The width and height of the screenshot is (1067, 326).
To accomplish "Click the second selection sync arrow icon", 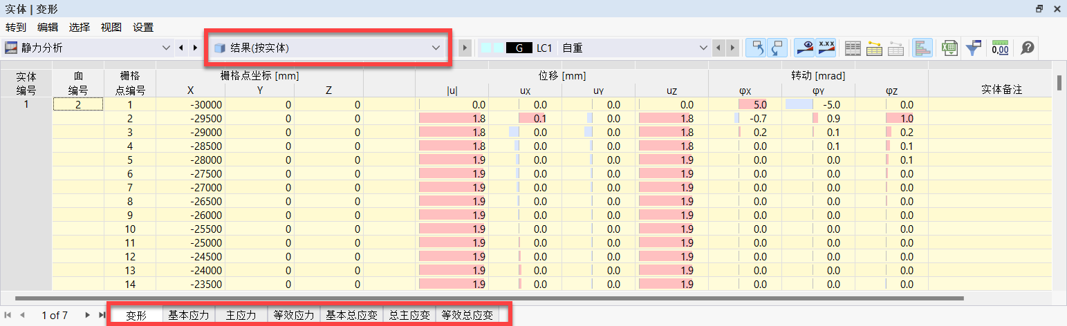I will point(778,48).
